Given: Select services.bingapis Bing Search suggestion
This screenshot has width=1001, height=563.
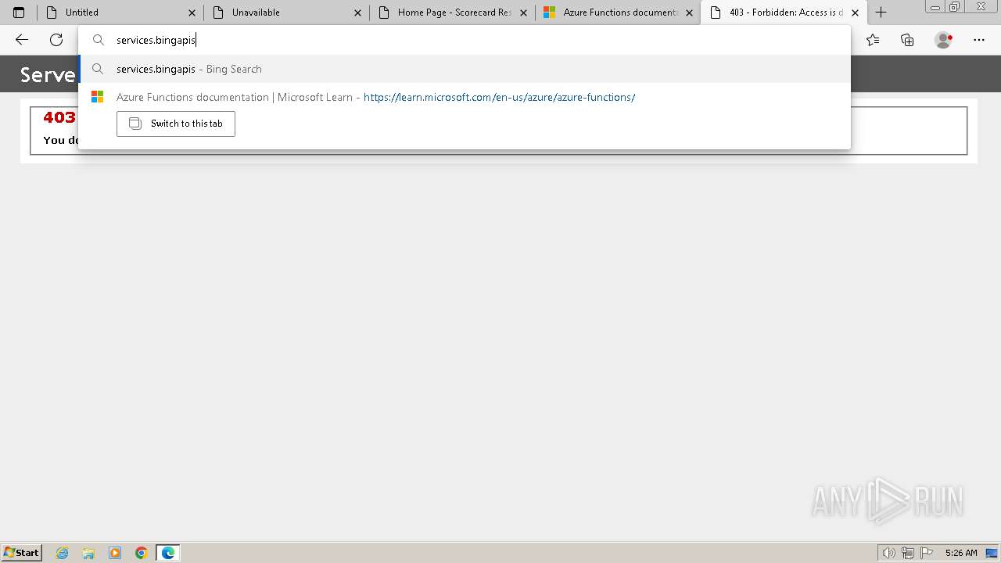Looking at the screenshot, I should click(465, 69).
